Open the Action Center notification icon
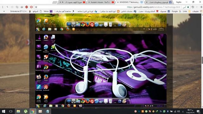Viewport: 203px width, 114px height. [198, 111]
